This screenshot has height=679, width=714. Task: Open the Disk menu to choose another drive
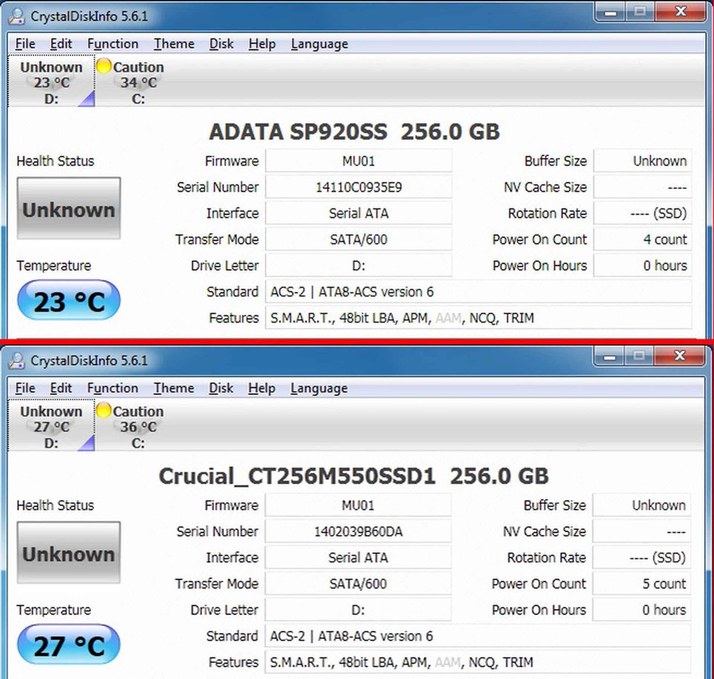tap(221, 43)
